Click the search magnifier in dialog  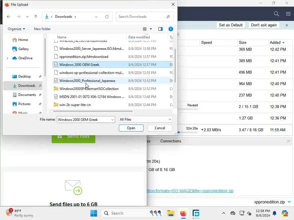pos(168,17)
